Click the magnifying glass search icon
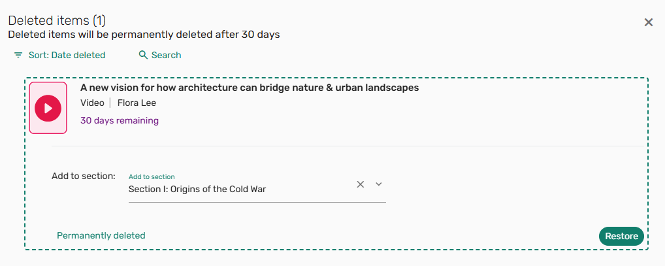665x266 pixels. 144,56
